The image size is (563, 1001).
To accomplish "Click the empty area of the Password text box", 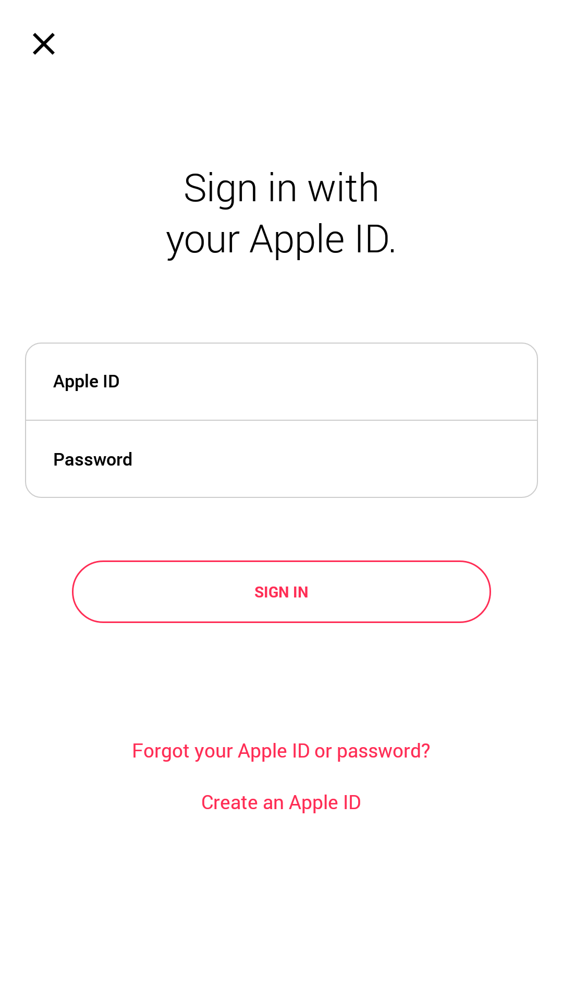I will tap(334, 459).
